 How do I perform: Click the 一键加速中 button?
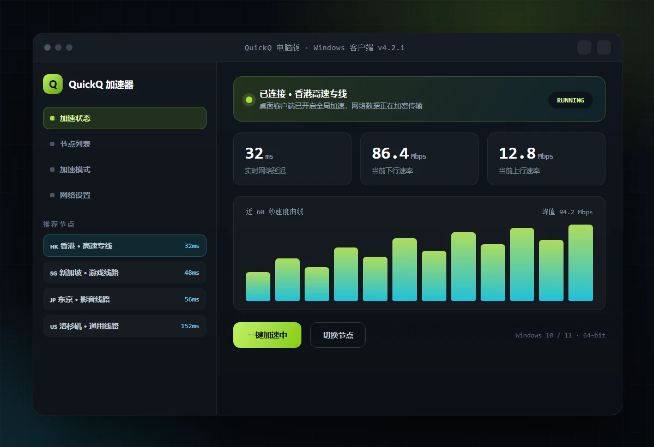pyautogui.click(x=267, y=335)
